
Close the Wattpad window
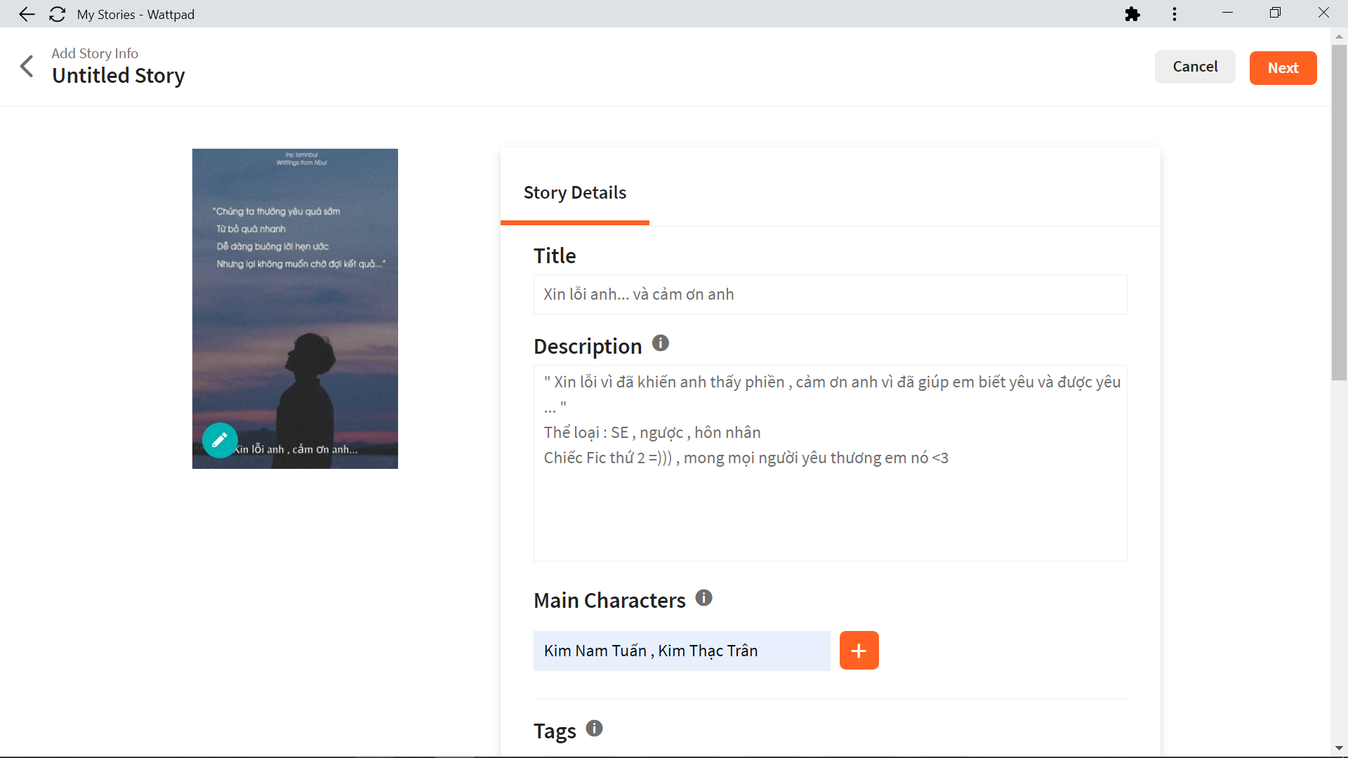tap(1323, 13)
